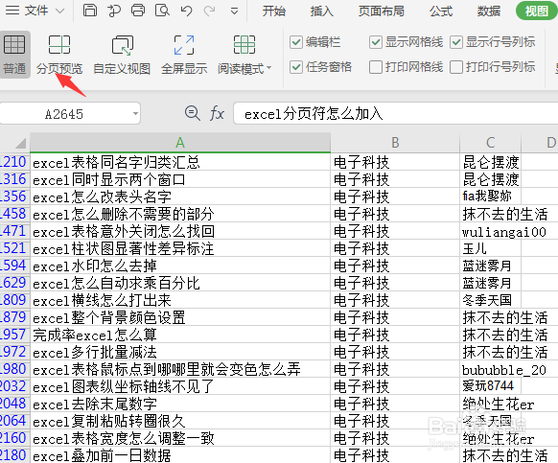Select column C header
Image resolution: width=558 pixels, height=463 pixels.
[x=490, y=143]
